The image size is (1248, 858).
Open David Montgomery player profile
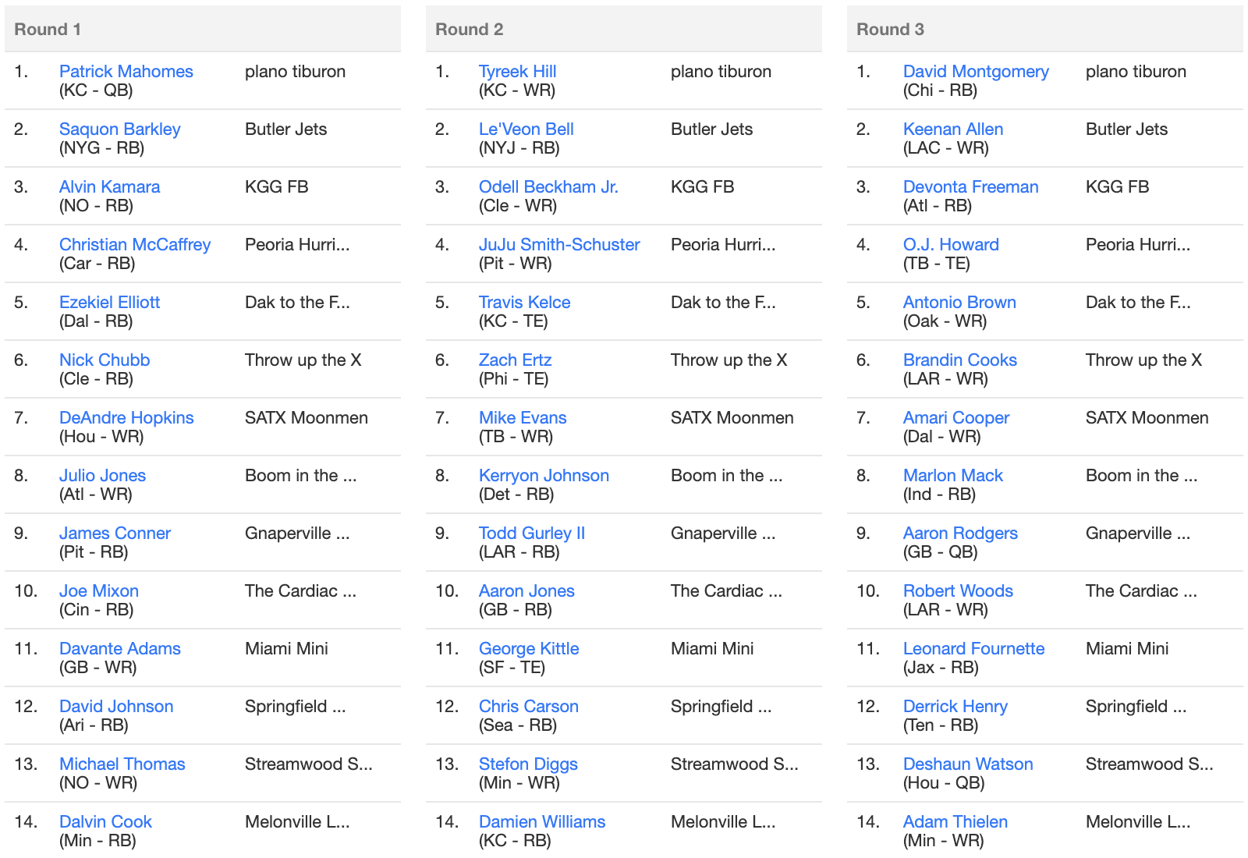[x=976, y=72]
